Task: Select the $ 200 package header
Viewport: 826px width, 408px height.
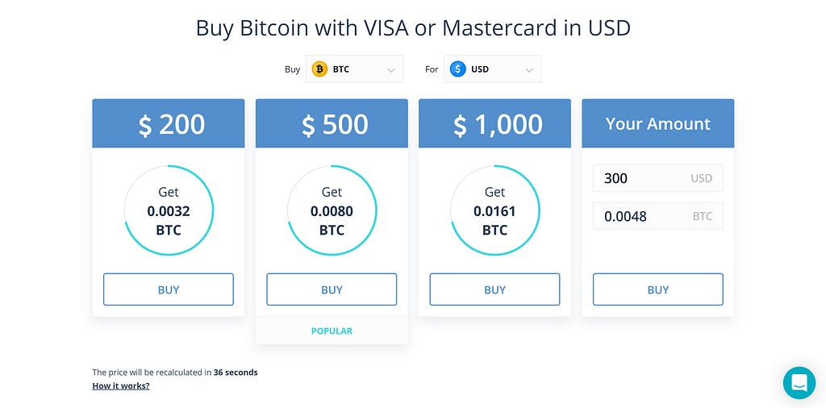Action: point(169,123)
